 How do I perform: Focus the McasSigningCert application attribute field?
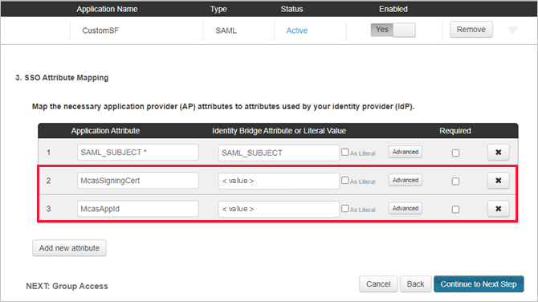(x=138, y=180)
